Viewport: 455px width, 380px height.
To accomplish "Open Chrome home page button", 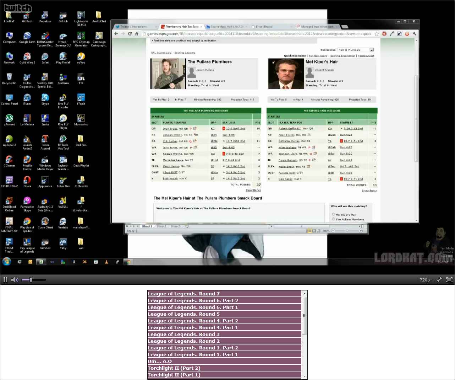I will [x=137, y=34].
